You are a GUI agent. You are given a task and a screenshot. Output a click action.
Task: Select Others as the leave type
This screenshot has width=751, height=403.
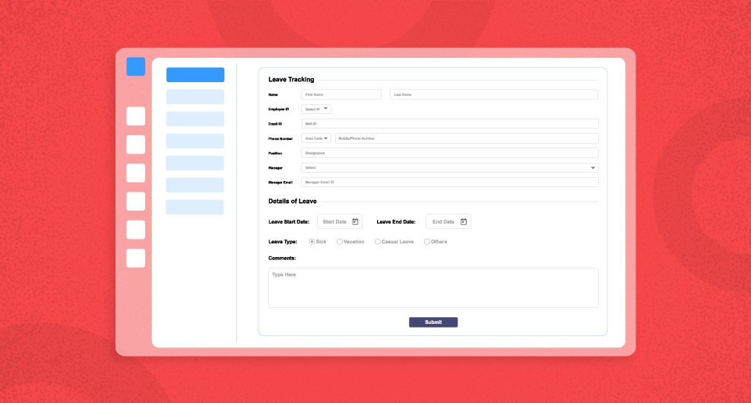click(426, 242)
